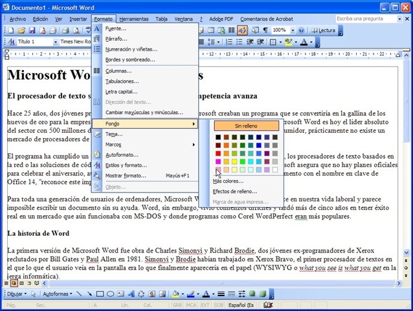The image size is (413, 311).
Task: Open the Herramientas menu
Action: click(134, 19)
